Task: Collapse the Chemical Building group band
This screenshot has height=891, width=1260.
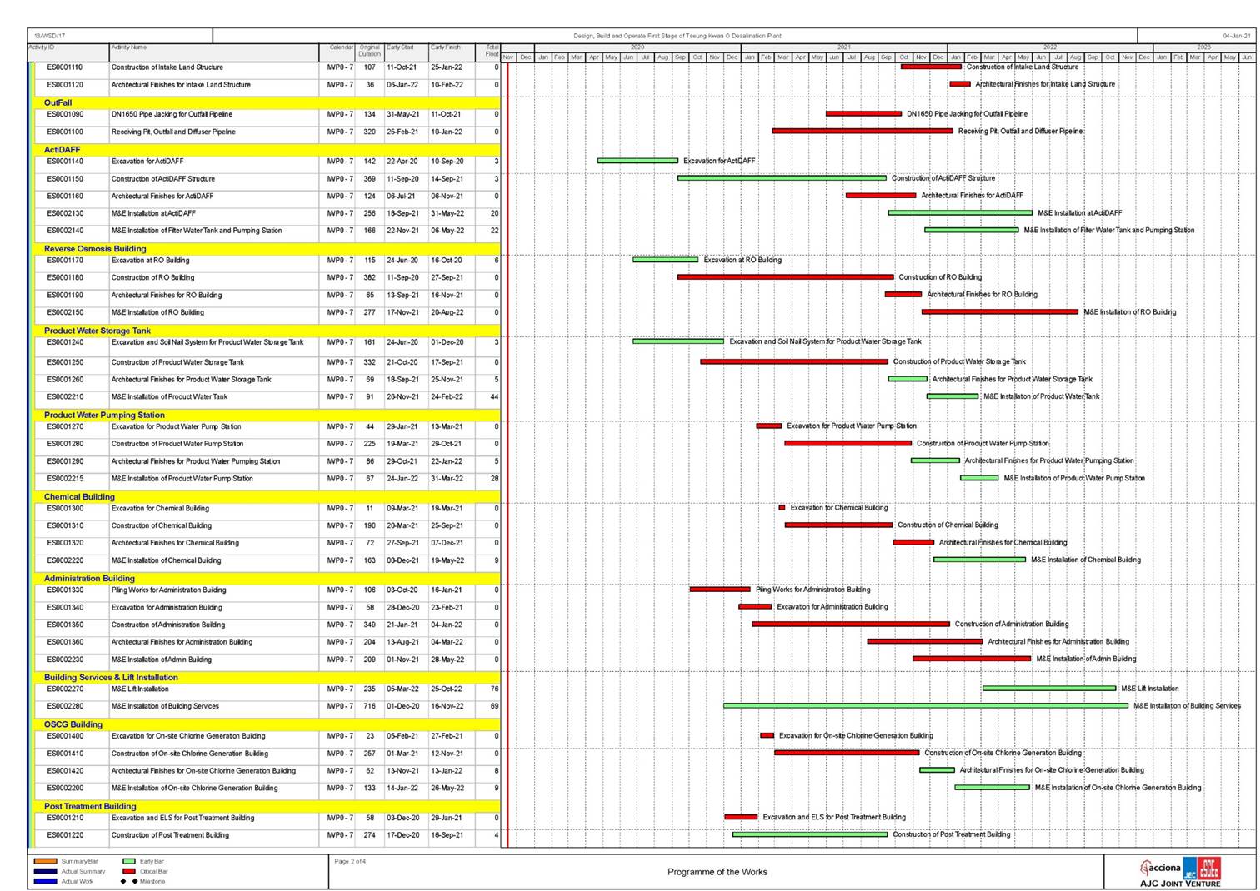Action: click(79, 496)
